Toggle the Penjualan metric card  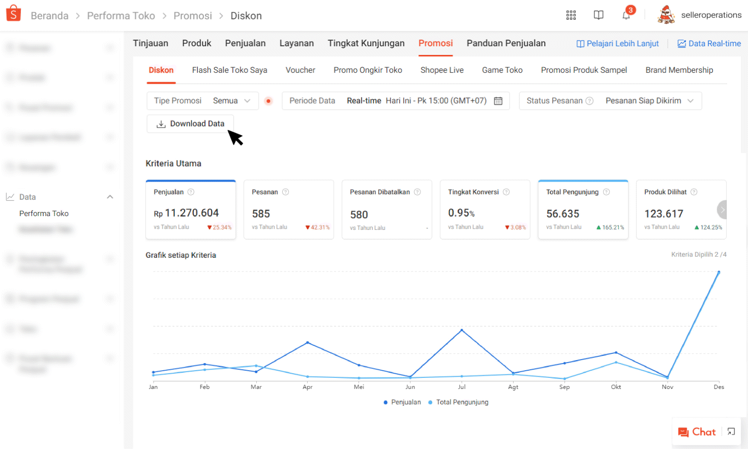point(191,209)
